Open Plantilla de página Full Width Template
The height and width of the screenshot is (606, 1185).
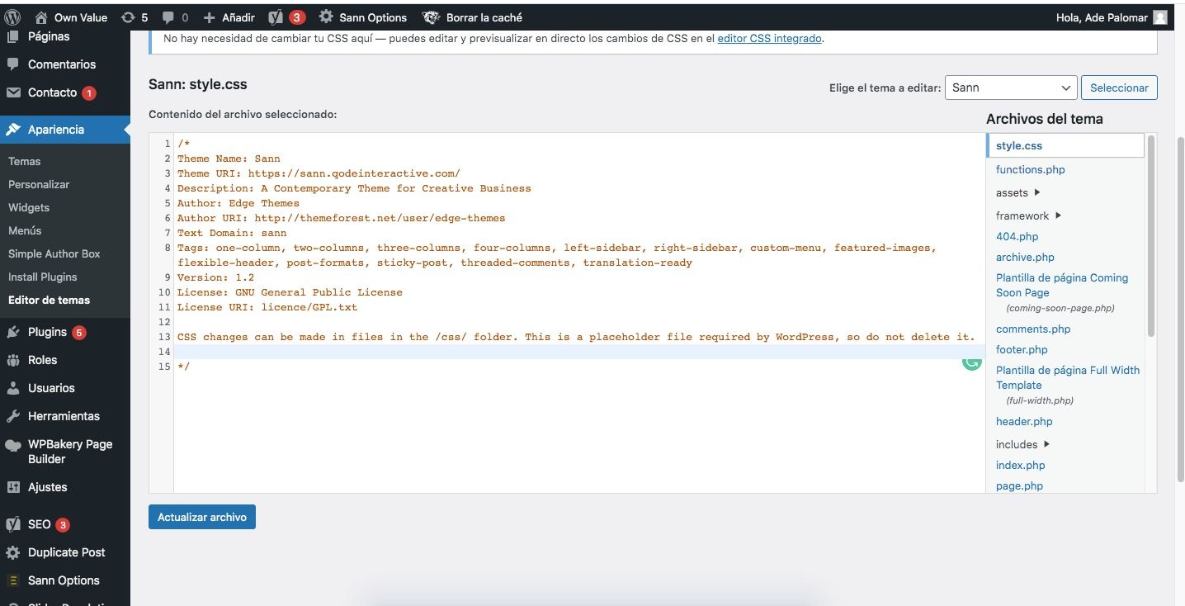(1068, 377)
